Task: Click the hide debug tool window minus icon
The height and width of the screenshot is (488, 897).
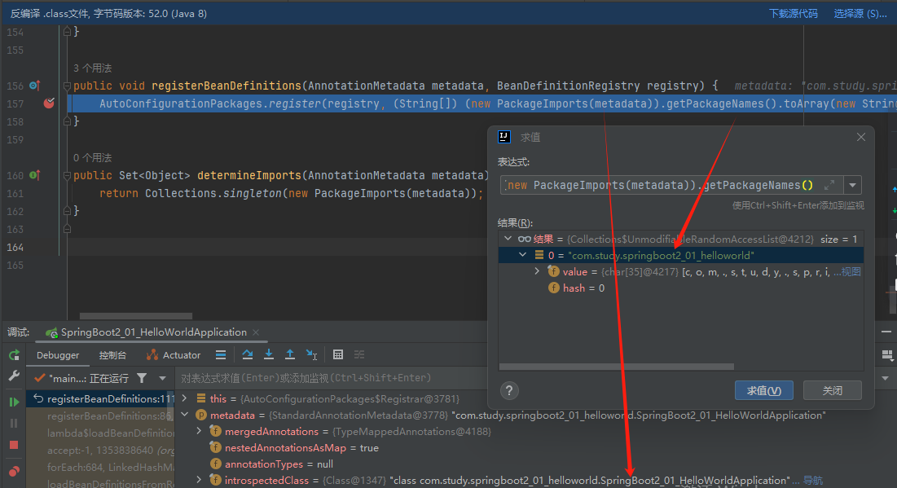Action: click(886, 332)
